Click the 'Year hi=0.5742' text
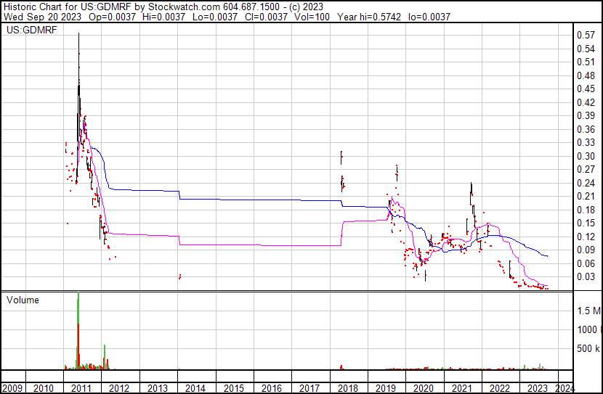The image size is (603, 394). [x=369, y=17]
